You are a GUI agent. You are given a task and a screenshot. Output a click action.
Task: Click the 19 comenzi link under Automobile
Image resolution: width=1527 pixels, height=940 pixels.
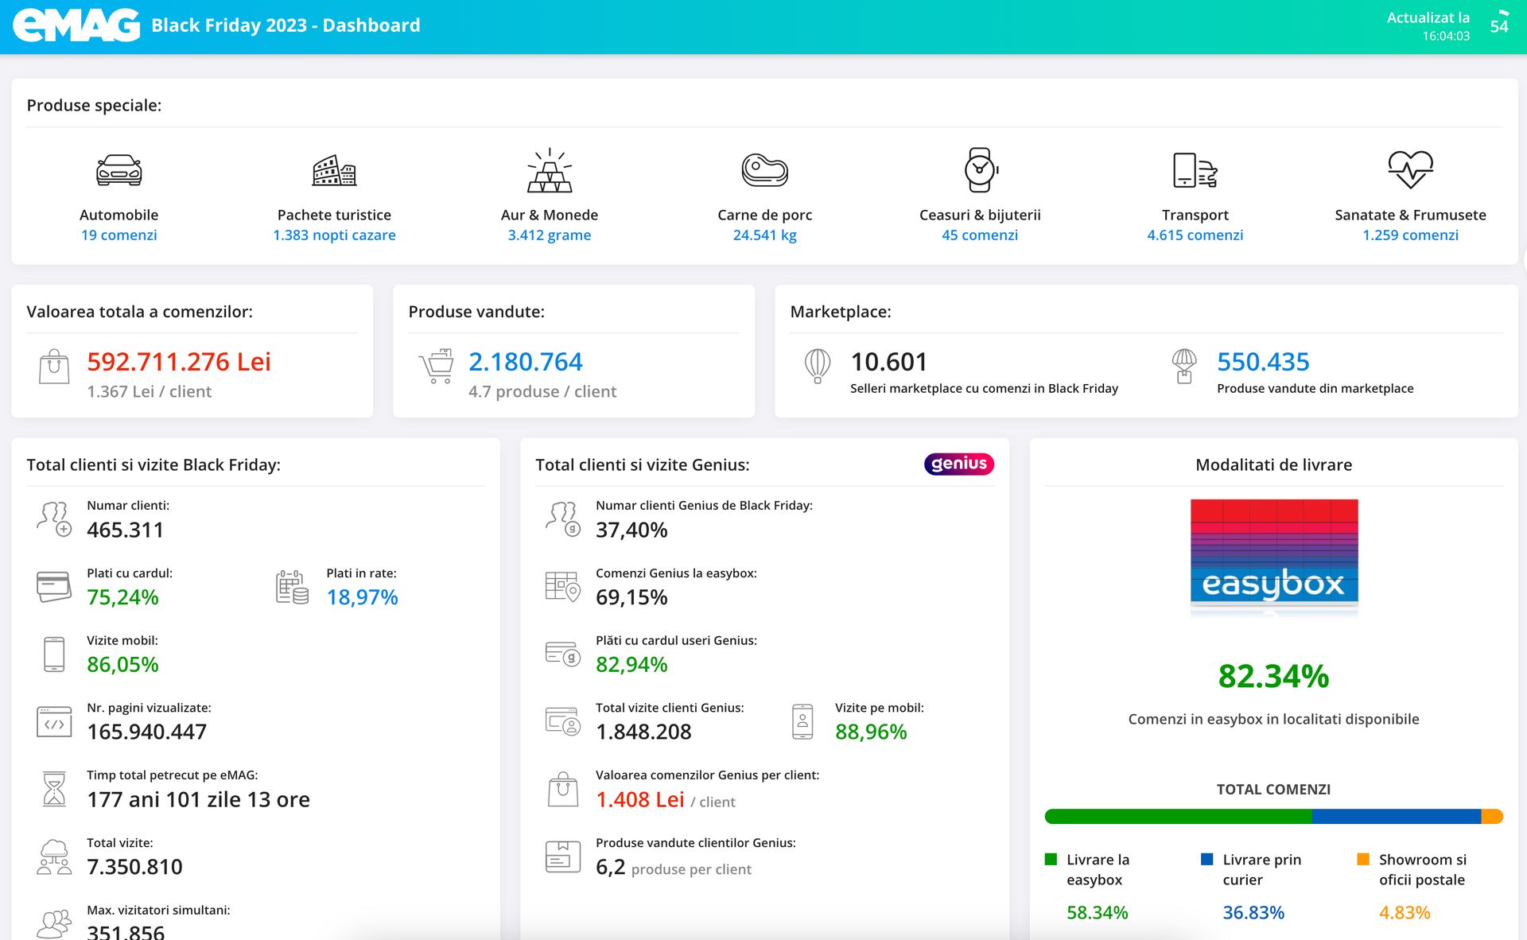(x=119, y=235)
